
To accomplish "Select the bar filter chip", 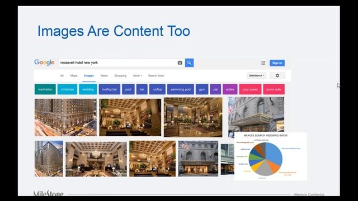I will (142, 89).
